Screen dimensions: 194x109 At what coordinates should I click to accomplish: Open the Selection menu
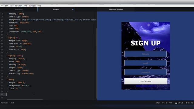click(x=18, y=6)
